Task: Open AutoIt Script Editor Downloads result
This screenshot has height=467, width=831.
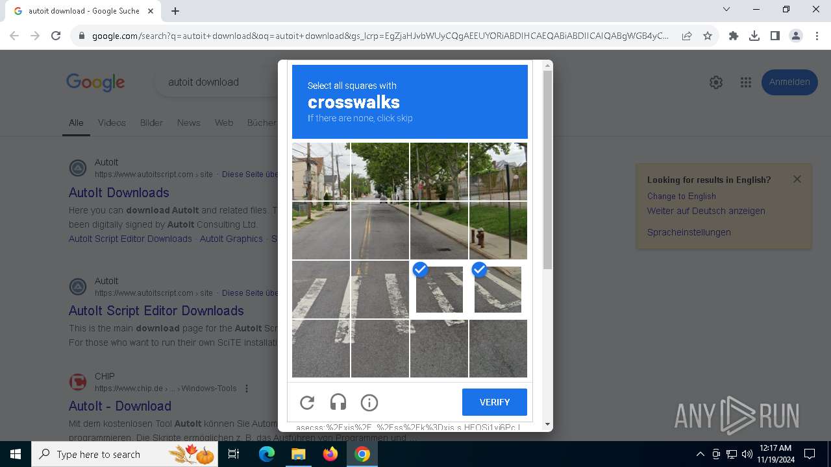Action: (156, 311)
